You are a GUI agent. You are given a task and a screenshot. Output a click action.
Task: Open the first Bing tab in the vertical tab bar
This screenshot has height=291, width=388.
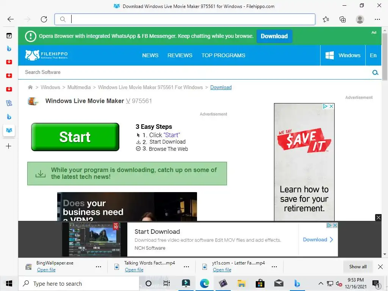point(9,48)
